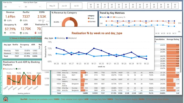
Task: Select the Jul 25 month button
Action: [76, 6]
